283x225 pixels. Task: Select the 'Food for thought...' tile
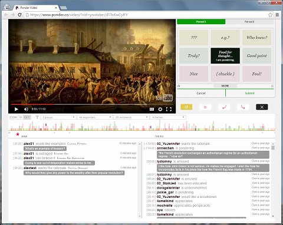pyautogui.click(x=225, y=55)
